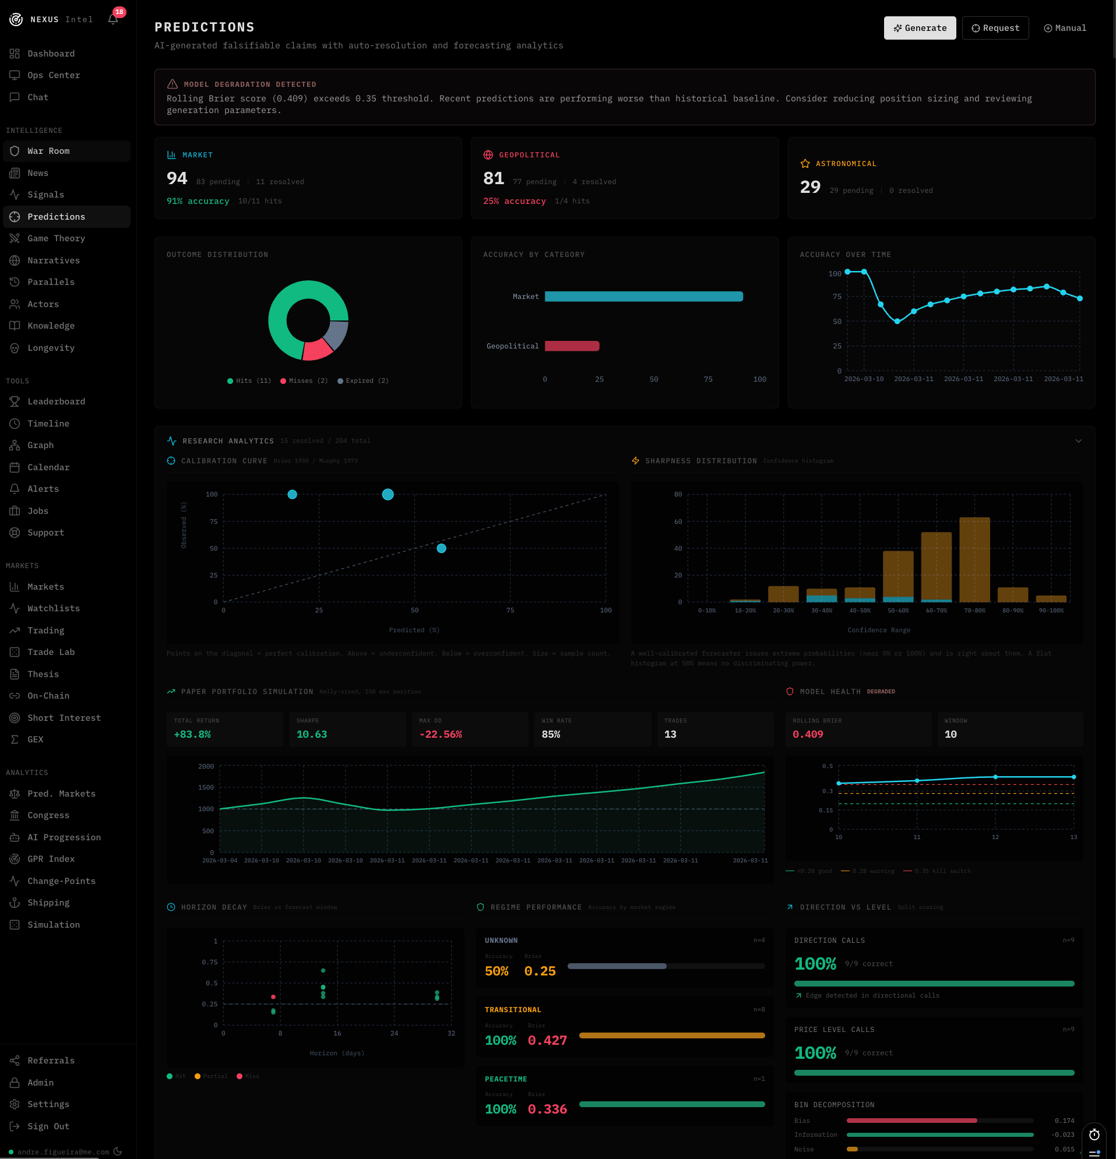Viewport: 1116px width, 1159px height.
Task: Click the Manual button
Action: click(x=1065, y=28)
